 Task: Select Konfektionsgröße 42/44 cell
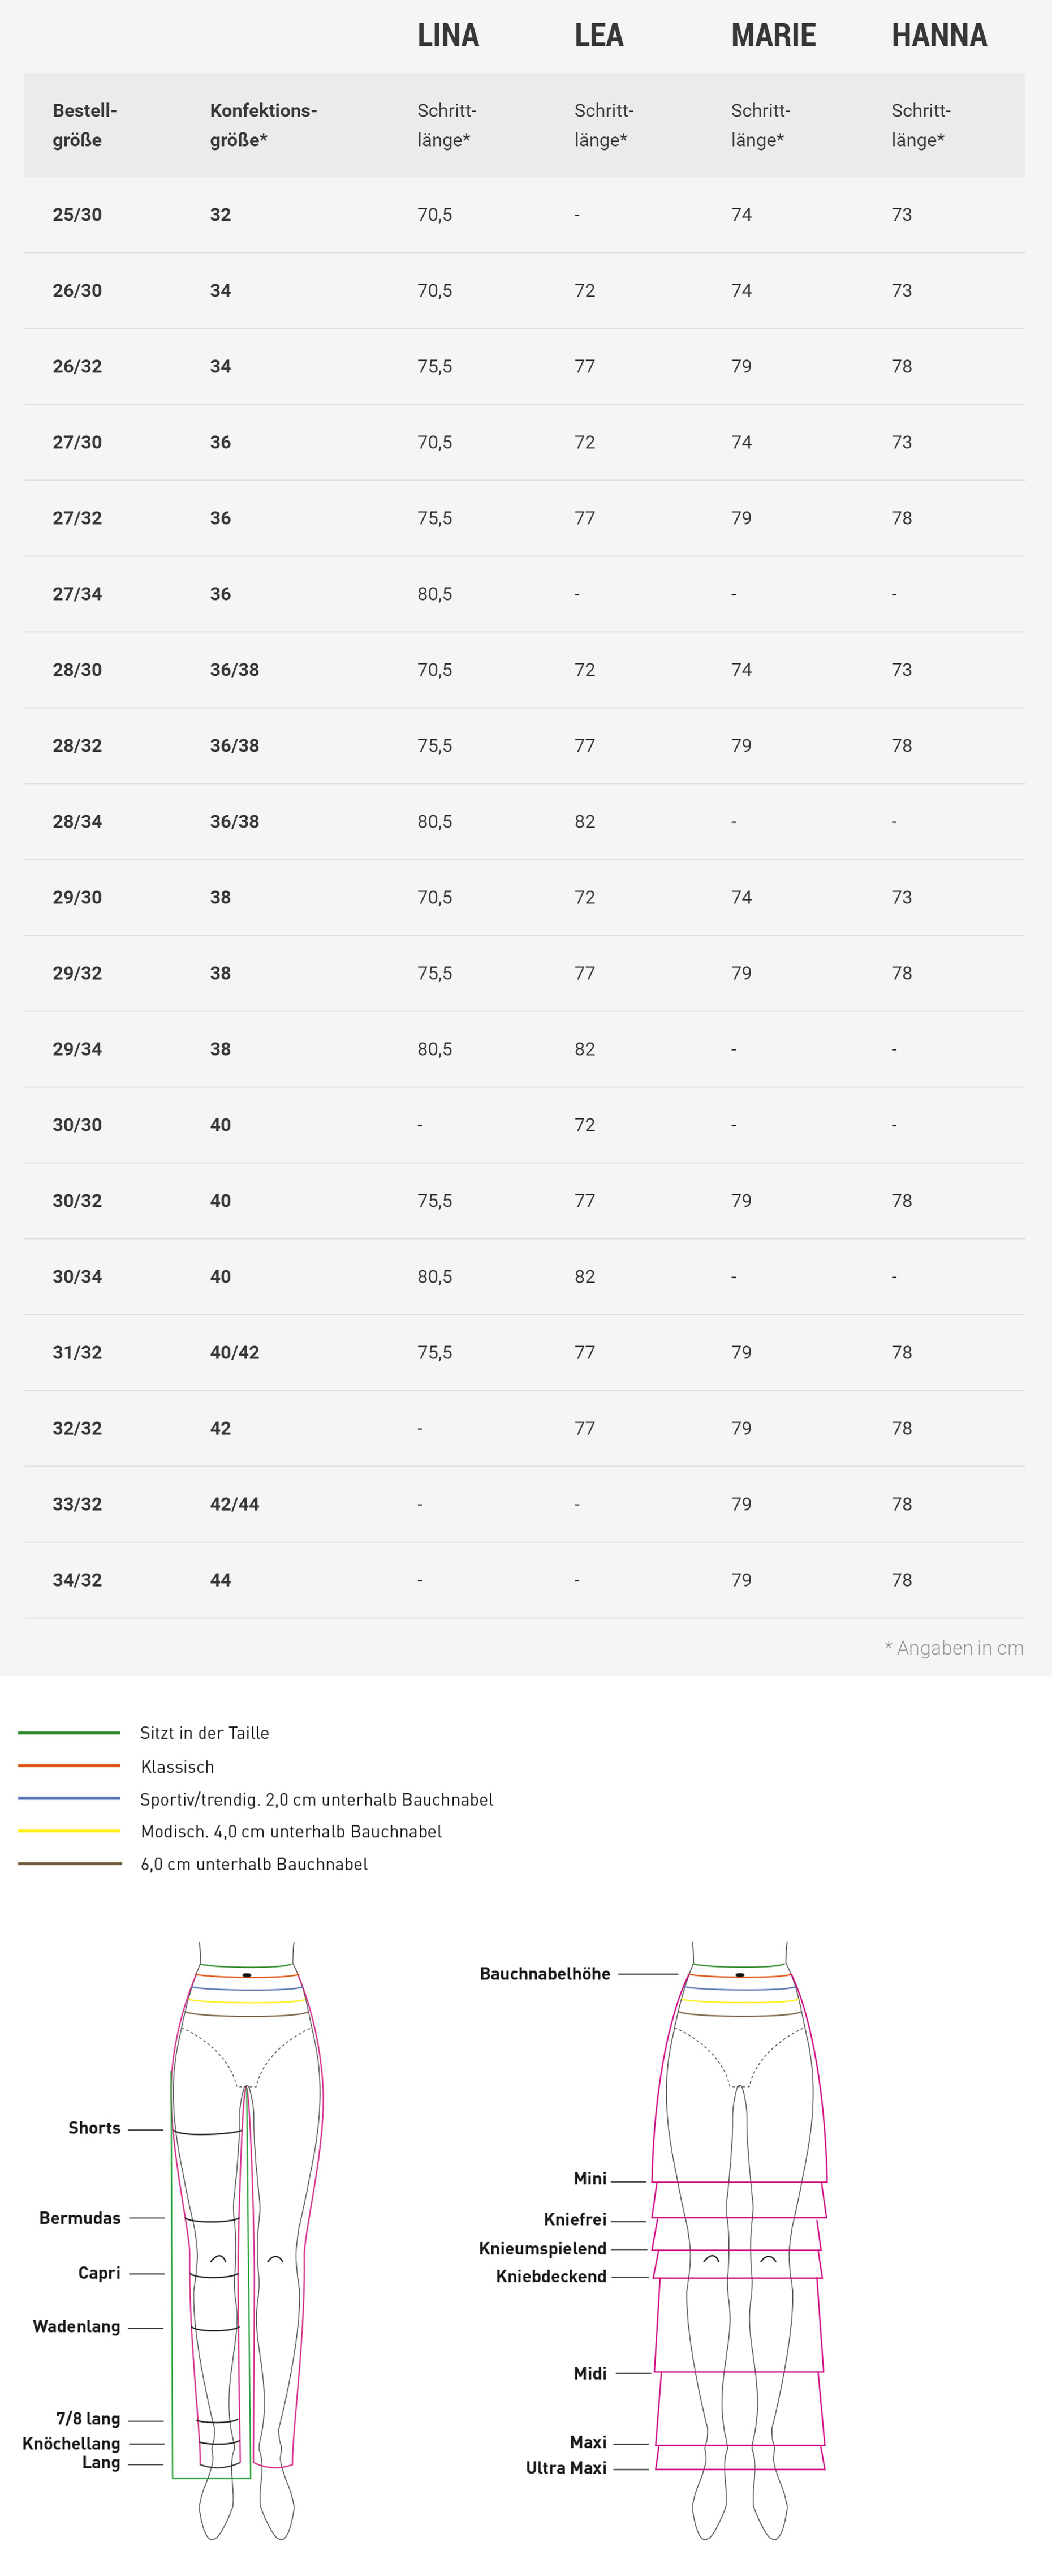pyautogui.click(x=234, y=1504)
